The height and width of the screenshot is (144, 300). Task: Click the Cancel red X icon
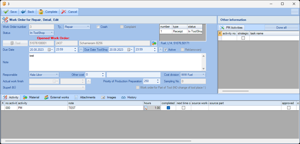[x=64, y=12]
